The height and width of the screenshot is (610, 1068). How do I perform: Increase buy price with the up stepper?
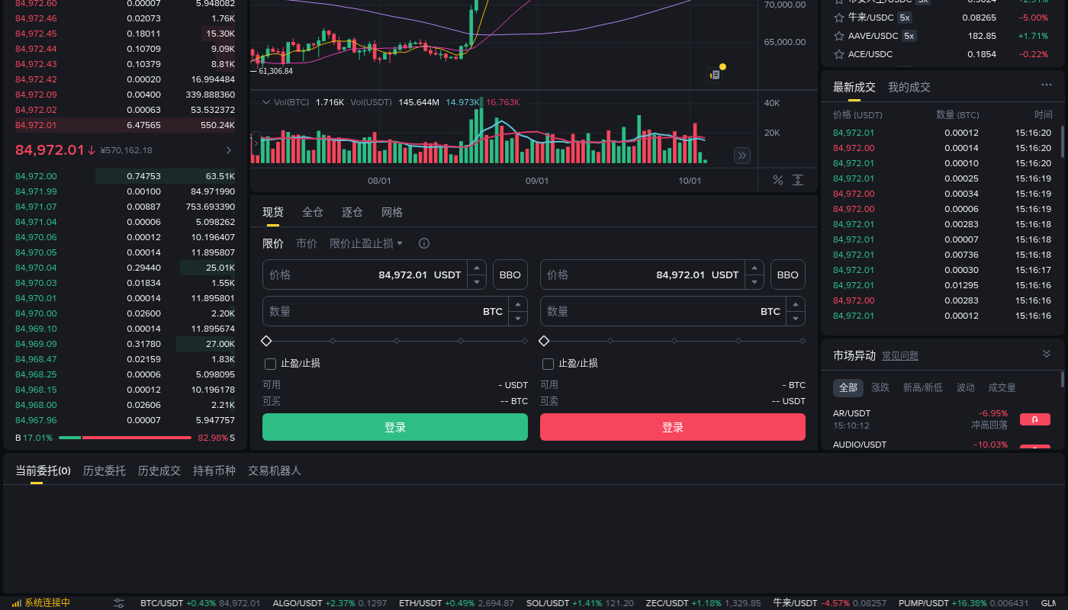point(477,268)
